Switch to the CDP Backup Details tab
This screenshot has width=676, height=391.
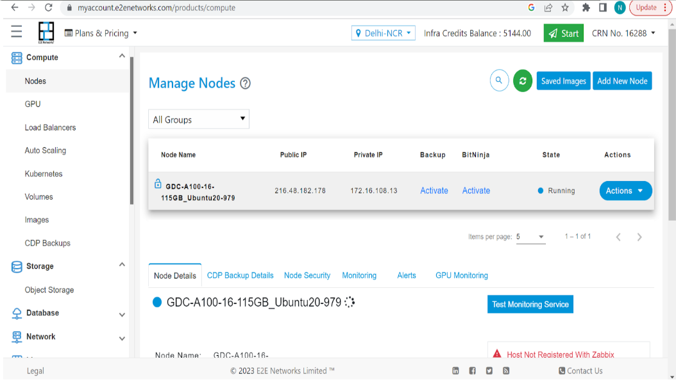240,275
